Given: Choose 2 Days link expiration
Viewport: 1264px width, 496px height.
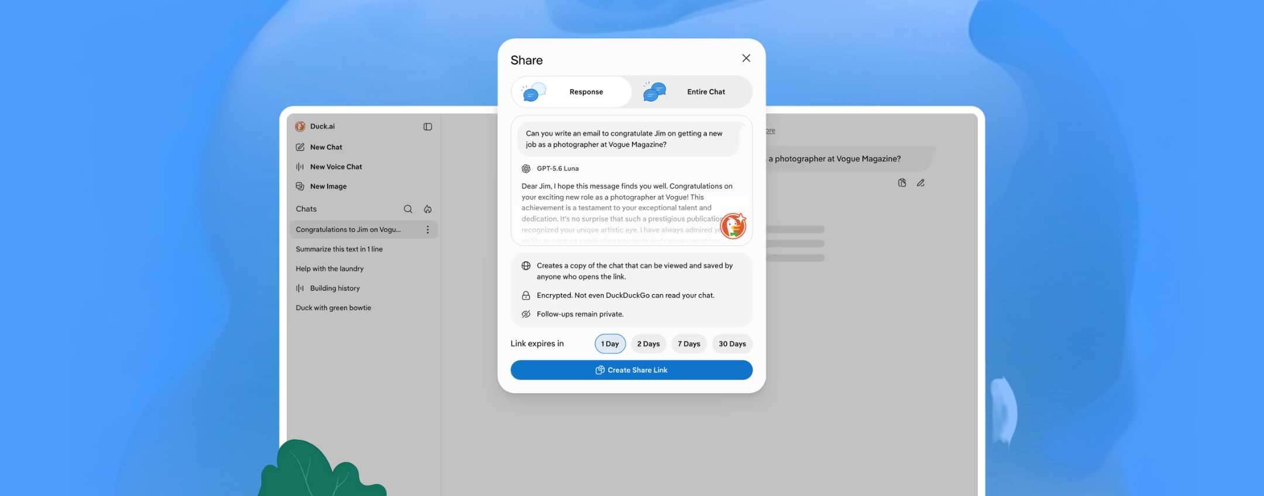Looking at the screenshot, I should [x=648, y=344].
